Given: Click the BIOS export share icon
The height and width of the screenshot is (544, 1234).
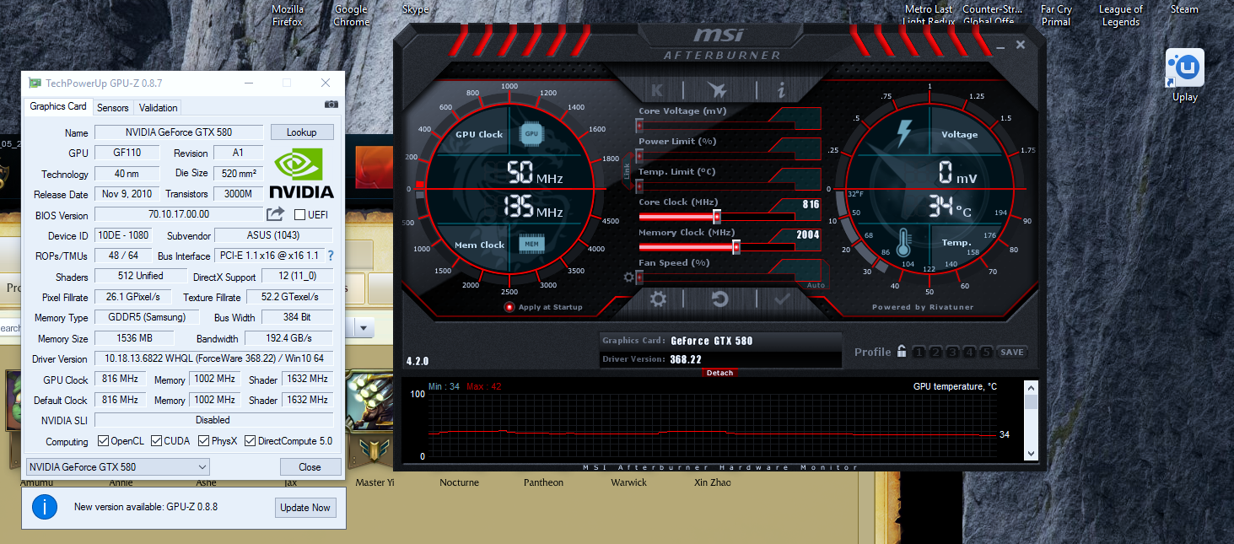Looking at the screenshot, I should coord(276,214).
